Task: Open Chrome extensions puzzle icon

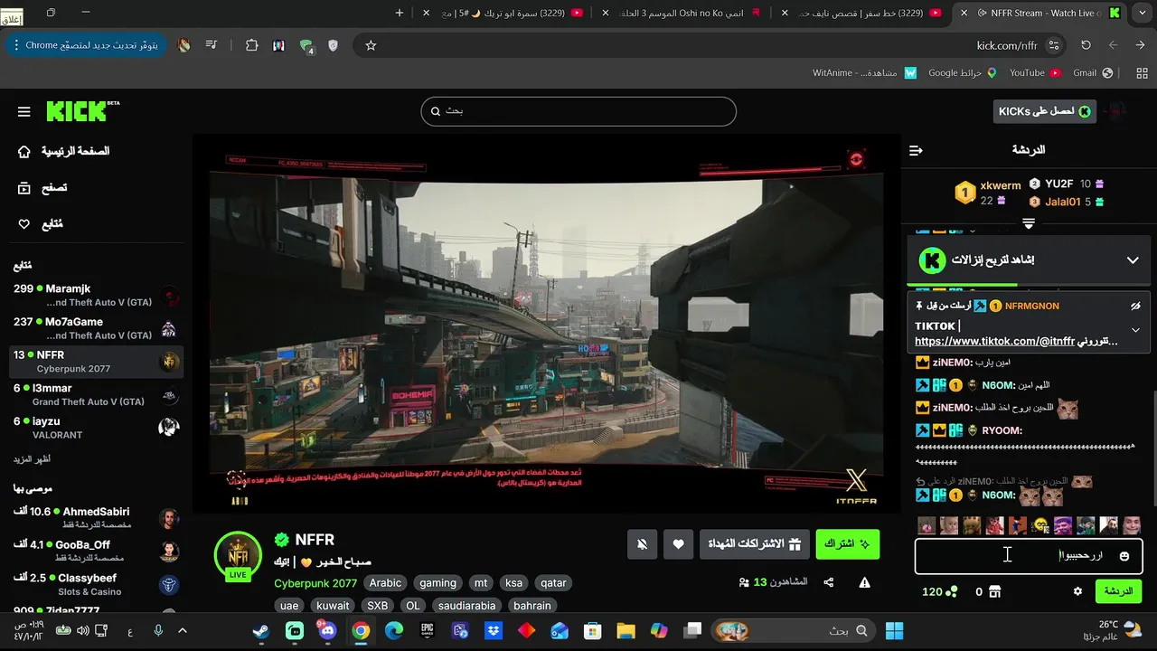Action: click(x=251, y=45)
